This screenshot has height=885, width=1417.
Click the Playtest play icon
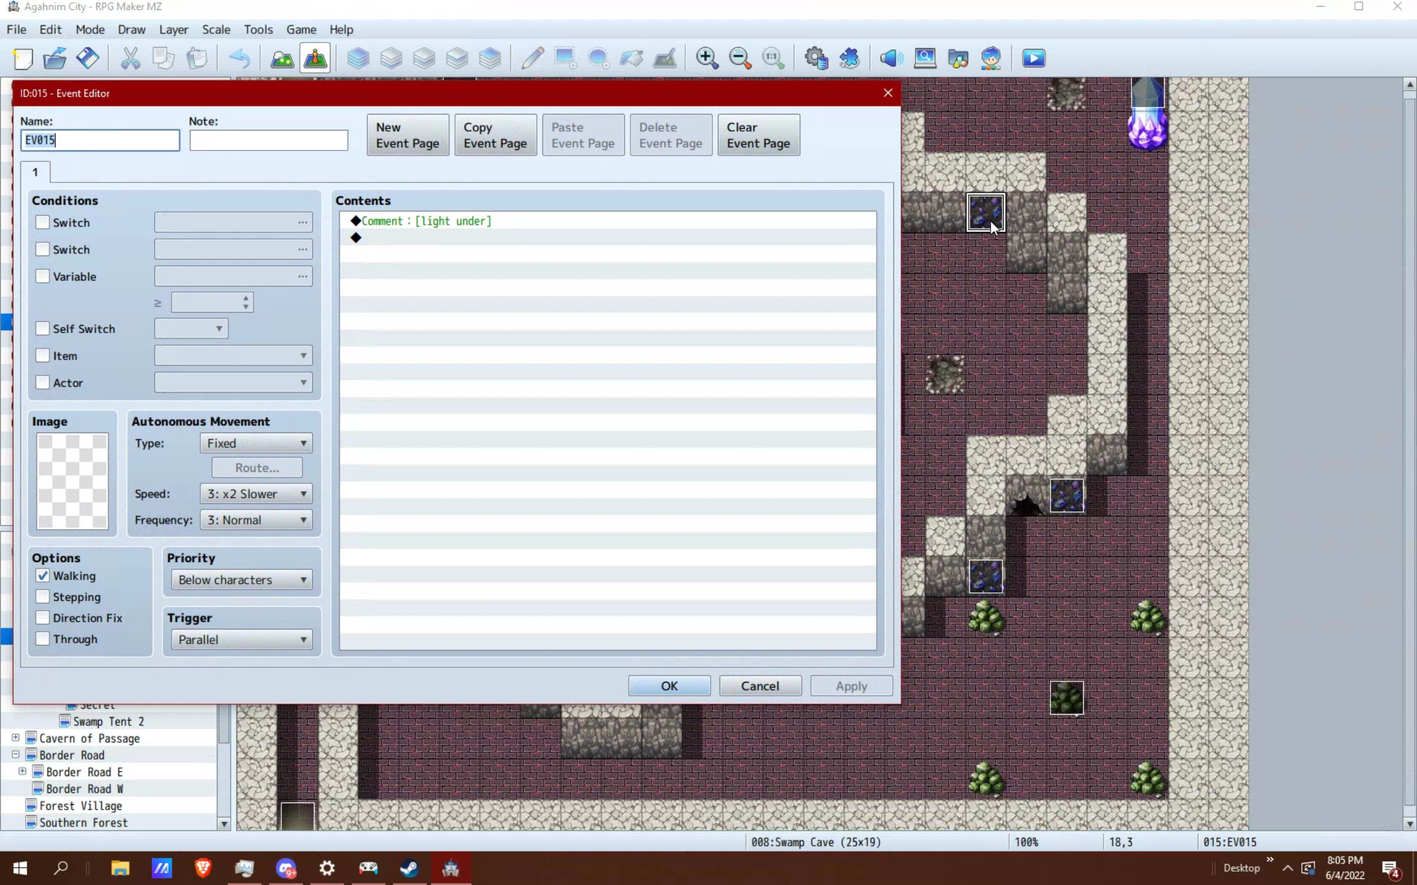coord(1033,59)
